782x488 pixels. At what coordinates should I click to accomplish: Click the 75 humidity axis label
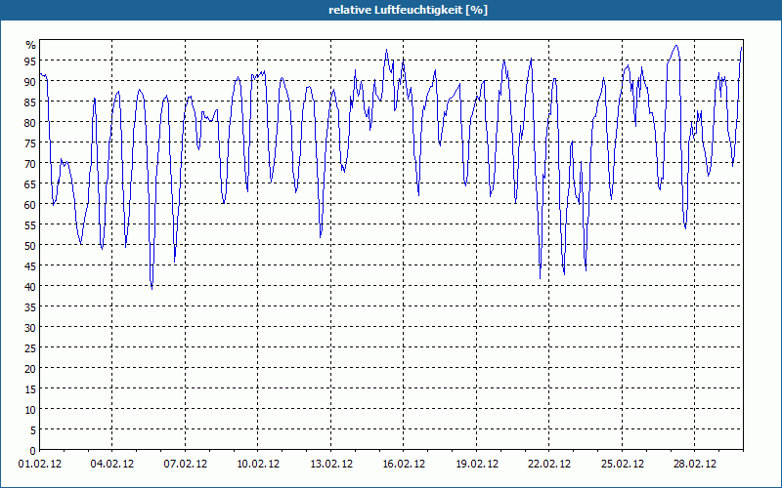tap(30, 143)
